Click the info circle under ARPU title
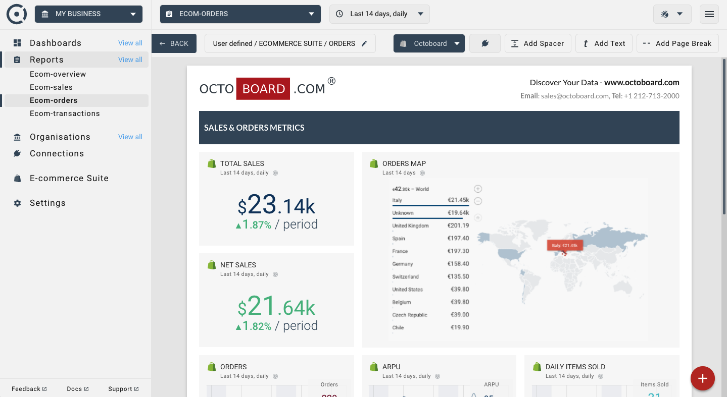 [438, 376]
